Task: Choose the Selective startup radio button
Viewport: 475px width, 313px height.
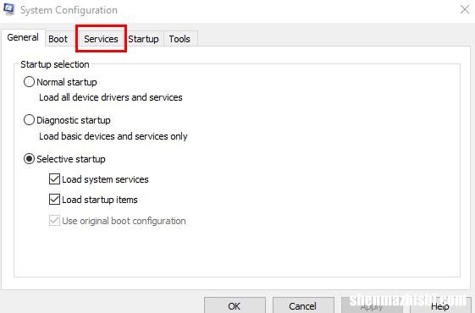Action: coord(29,159)
